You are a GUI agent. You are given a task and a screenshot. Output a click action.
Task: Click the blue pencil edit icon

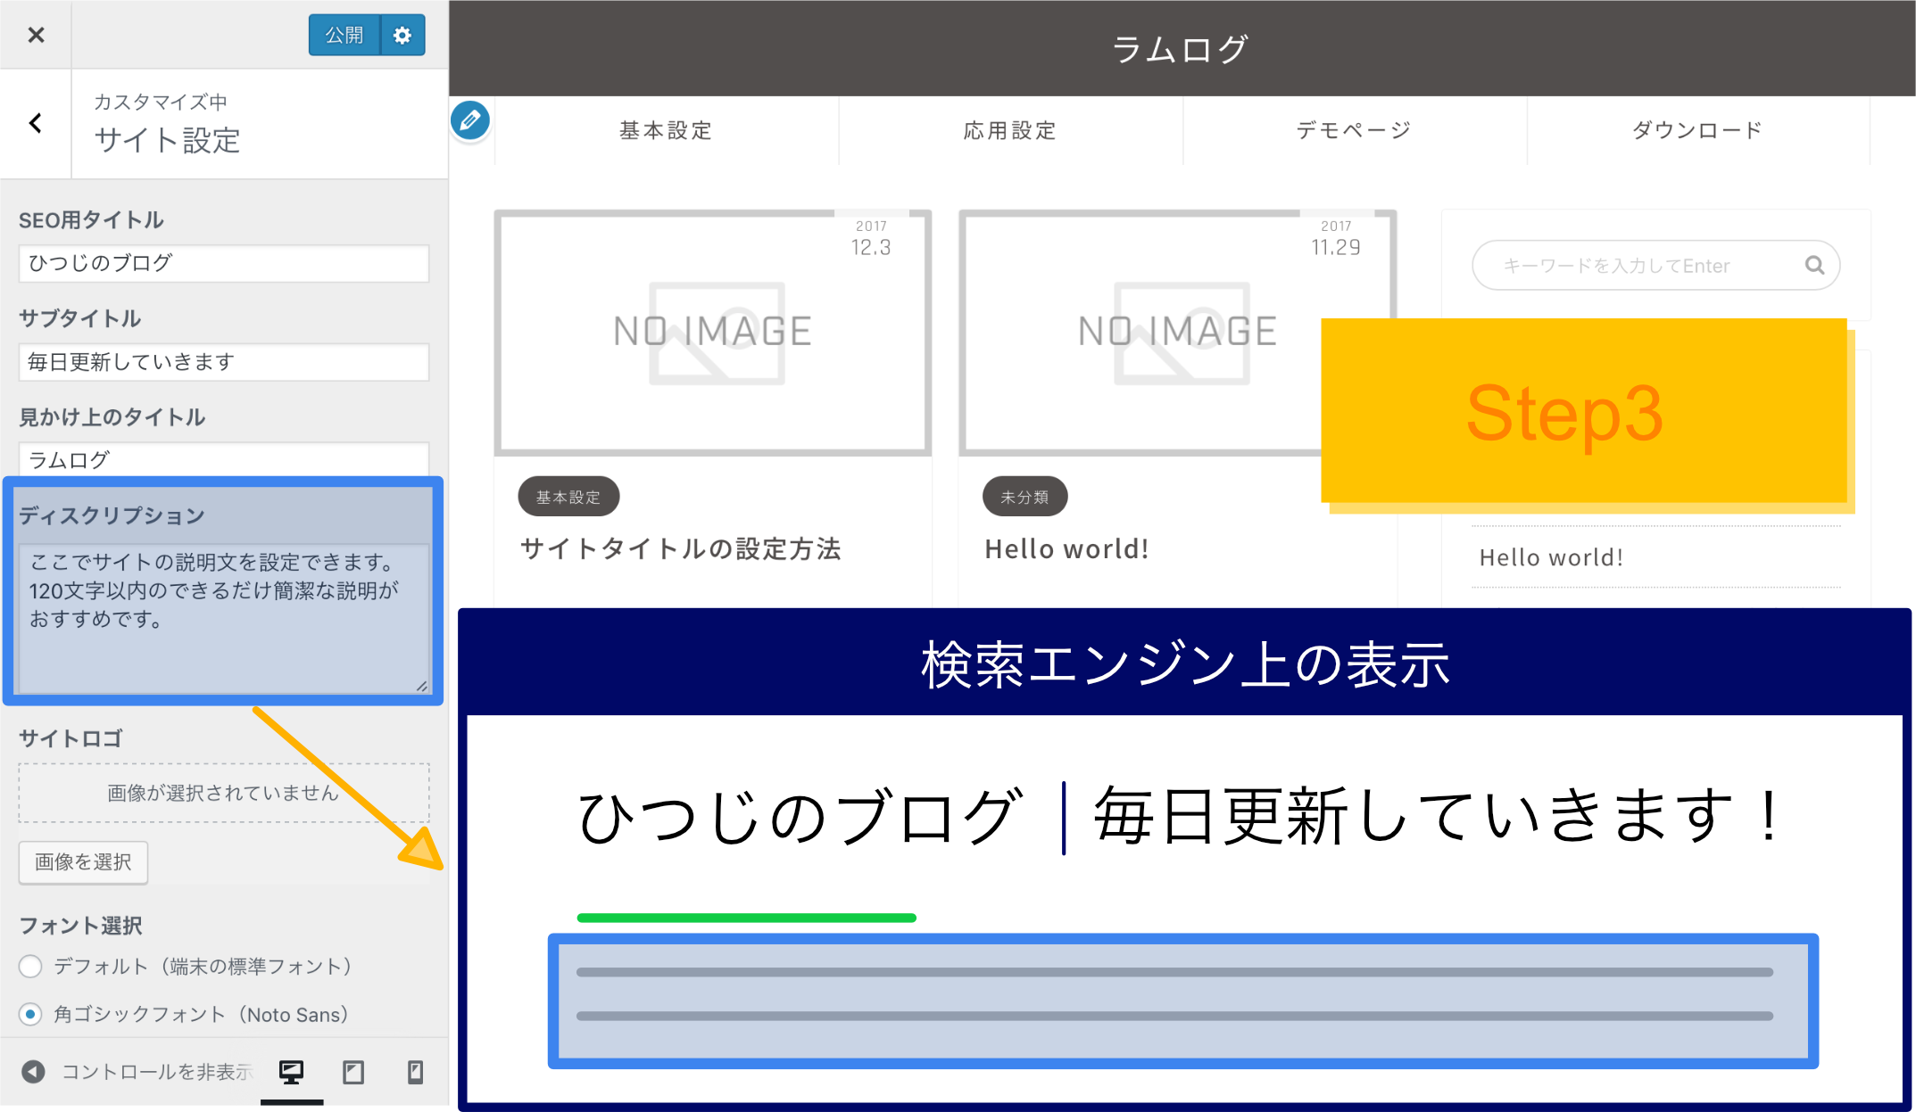tap(470, 120)
